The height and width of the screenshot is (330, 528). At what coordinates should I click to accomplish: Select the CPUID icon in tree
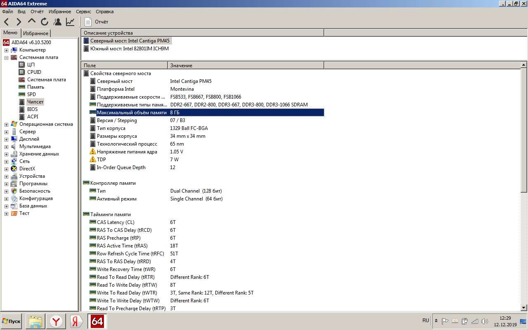pyautogui.click(x=22, y=72)
